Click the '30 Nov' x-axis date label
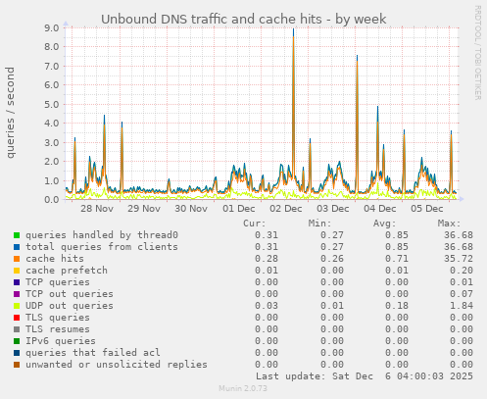The width and height of the screenshot is (487, 399). point(191,209)
